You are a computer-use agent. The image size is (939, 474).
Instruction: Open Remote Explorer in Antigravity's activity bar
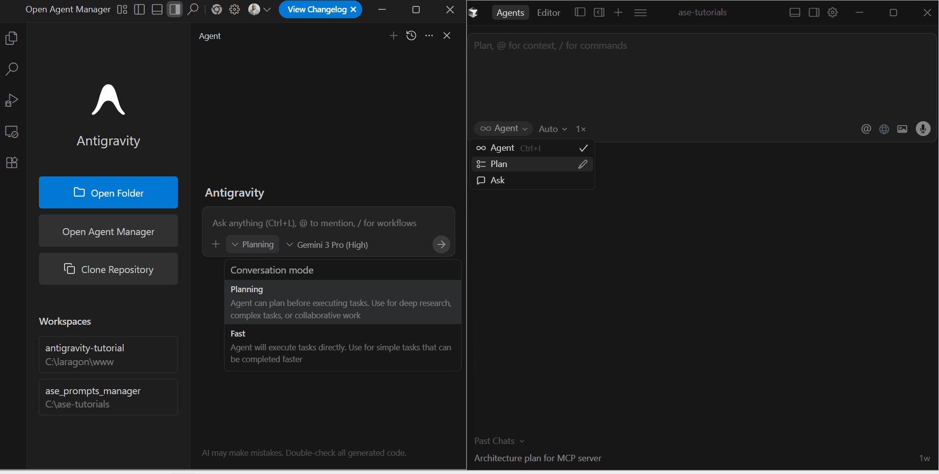11,132
